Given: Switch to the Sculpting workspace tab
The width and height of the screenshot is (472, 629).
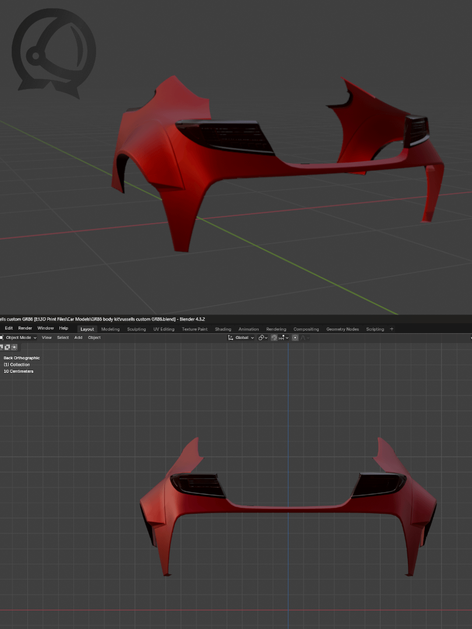Looking at the screenshot, I should pos(136,329).
